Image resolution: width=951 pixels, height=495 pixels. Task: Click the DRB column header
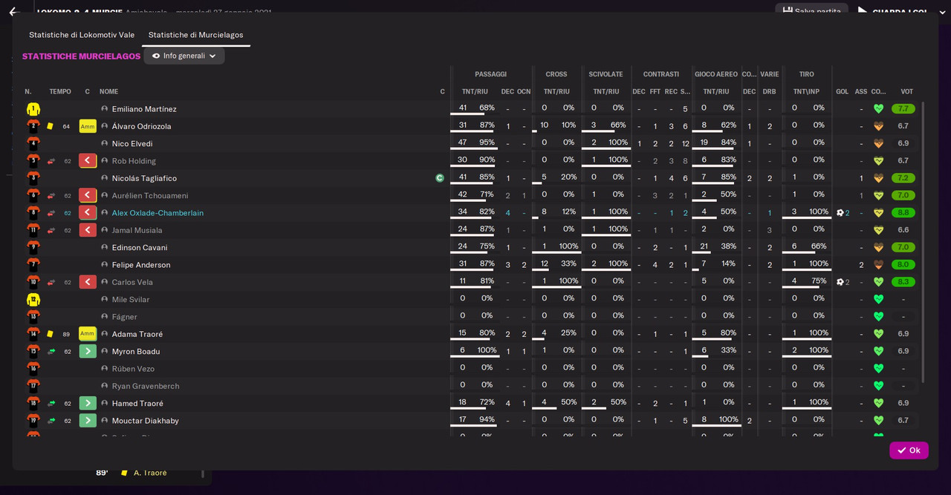pyautogui.click(x=769, y=92)
